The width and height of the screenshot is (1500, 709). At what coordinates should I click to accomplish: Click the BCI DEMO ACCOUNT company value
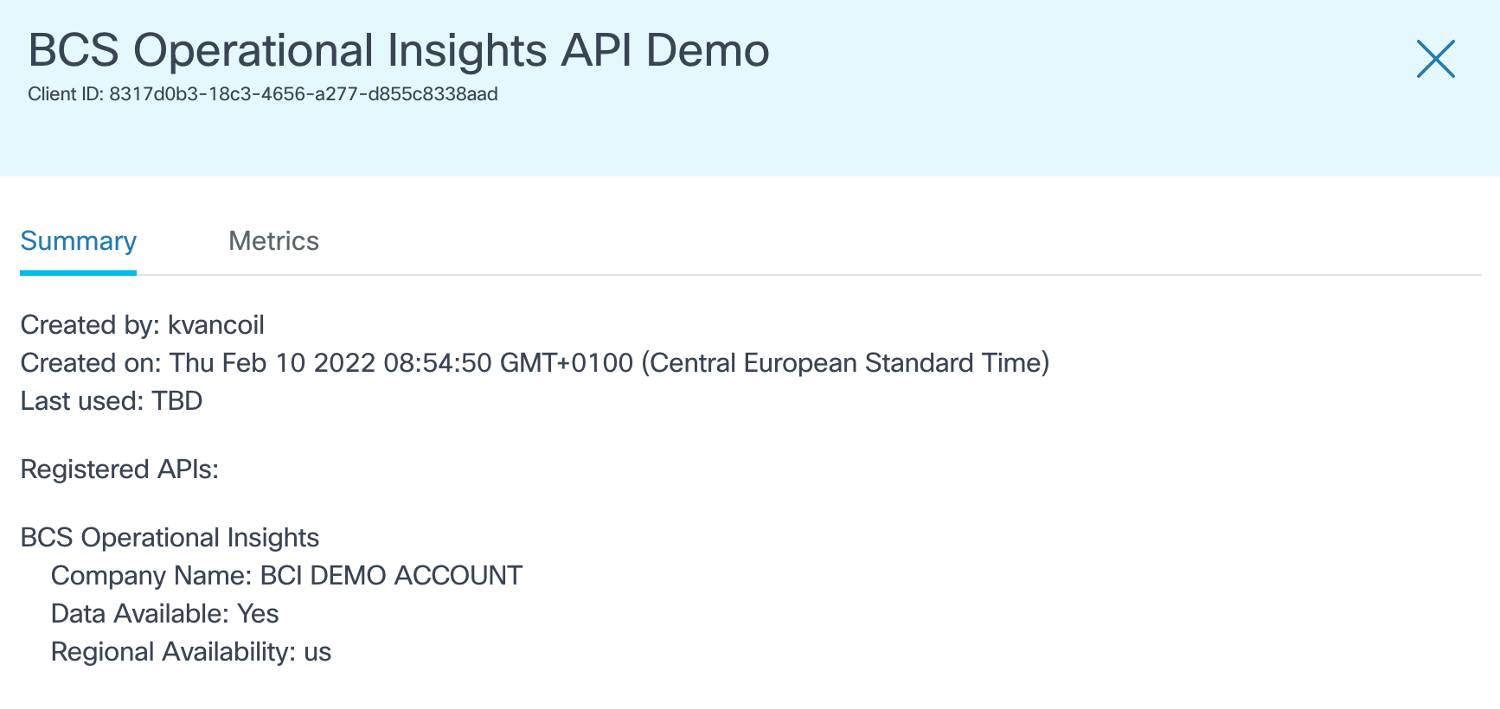(391, 576)
